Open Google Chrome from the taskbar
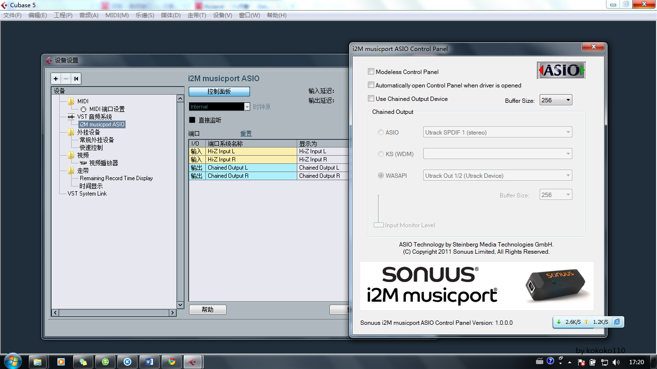 172,362
